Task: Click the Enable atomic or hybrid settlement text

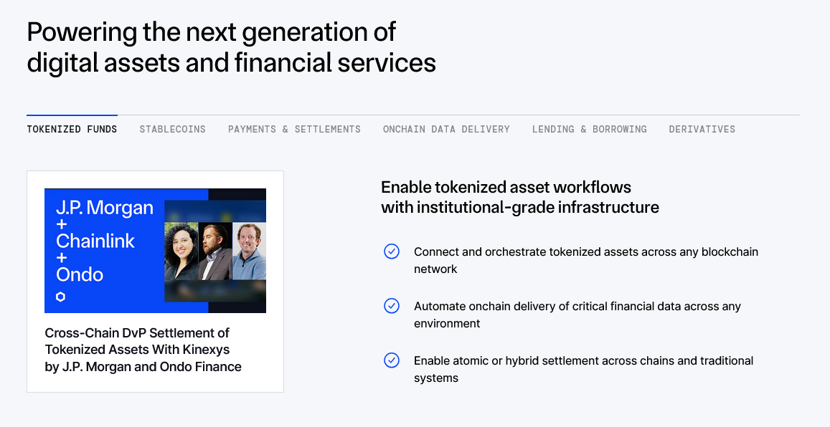Action: pos(583,369)
